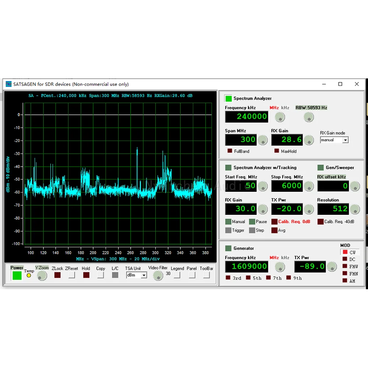Switch Generator frequency unit to MHz

[x=274, y=258]
